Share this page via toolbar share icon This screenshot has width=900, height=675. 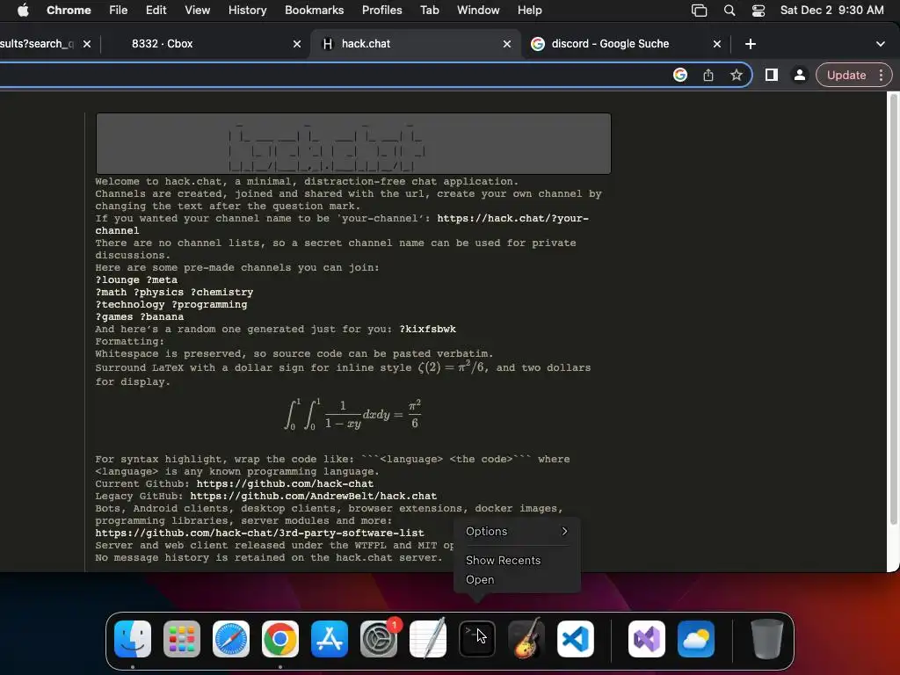coord(708,75)
